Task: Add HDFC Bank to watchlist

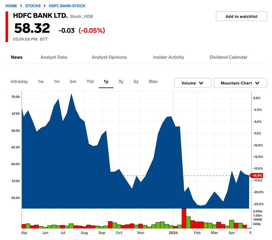Action: point(241,16)
